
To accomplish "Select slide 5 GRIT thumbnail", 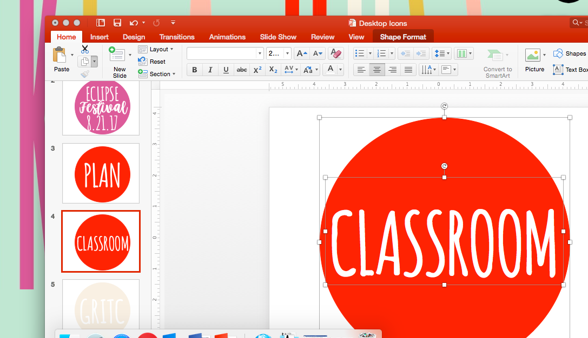I will [x=101, y=305].
